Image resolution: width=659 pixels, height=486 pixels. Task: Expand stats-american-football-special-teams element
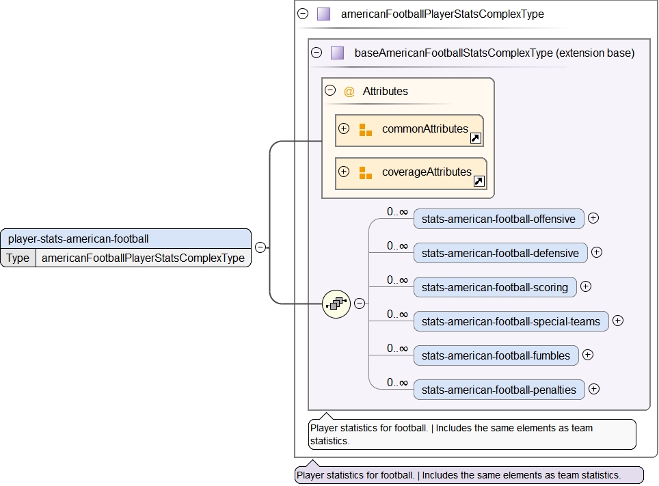pos(618,321)
